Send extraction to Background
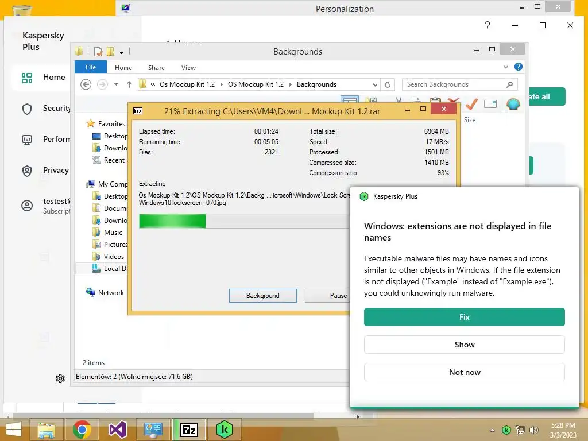The width and height of the screenshot is (588, 441). pyautogui.click(x=263, y=296)
